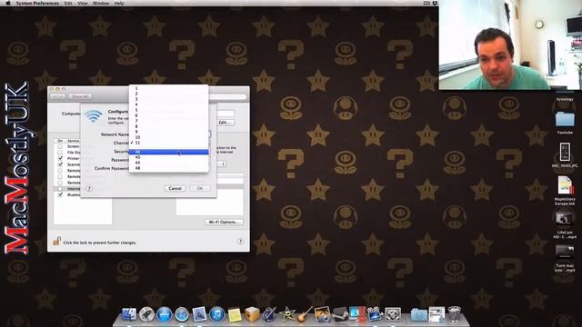This screenshot has height=327, width=582.
Task: Open the Window menu
Action: (101, 3)
